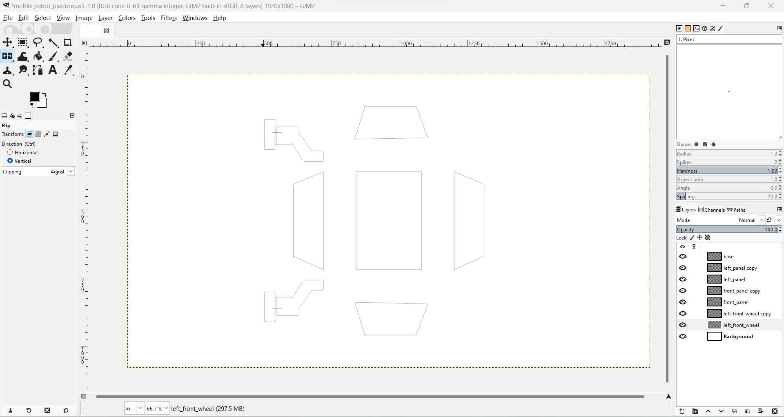The height and width of the screenshot is (417, 784).
Task: Select the Fuzzy Select magic wand tool
Action: 53,42
